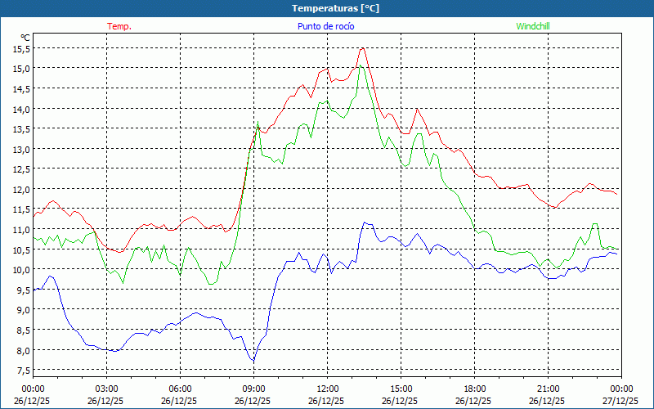Click the highest peak of the red temperature curve
The image size is (654, 409).
pos(362,48)
